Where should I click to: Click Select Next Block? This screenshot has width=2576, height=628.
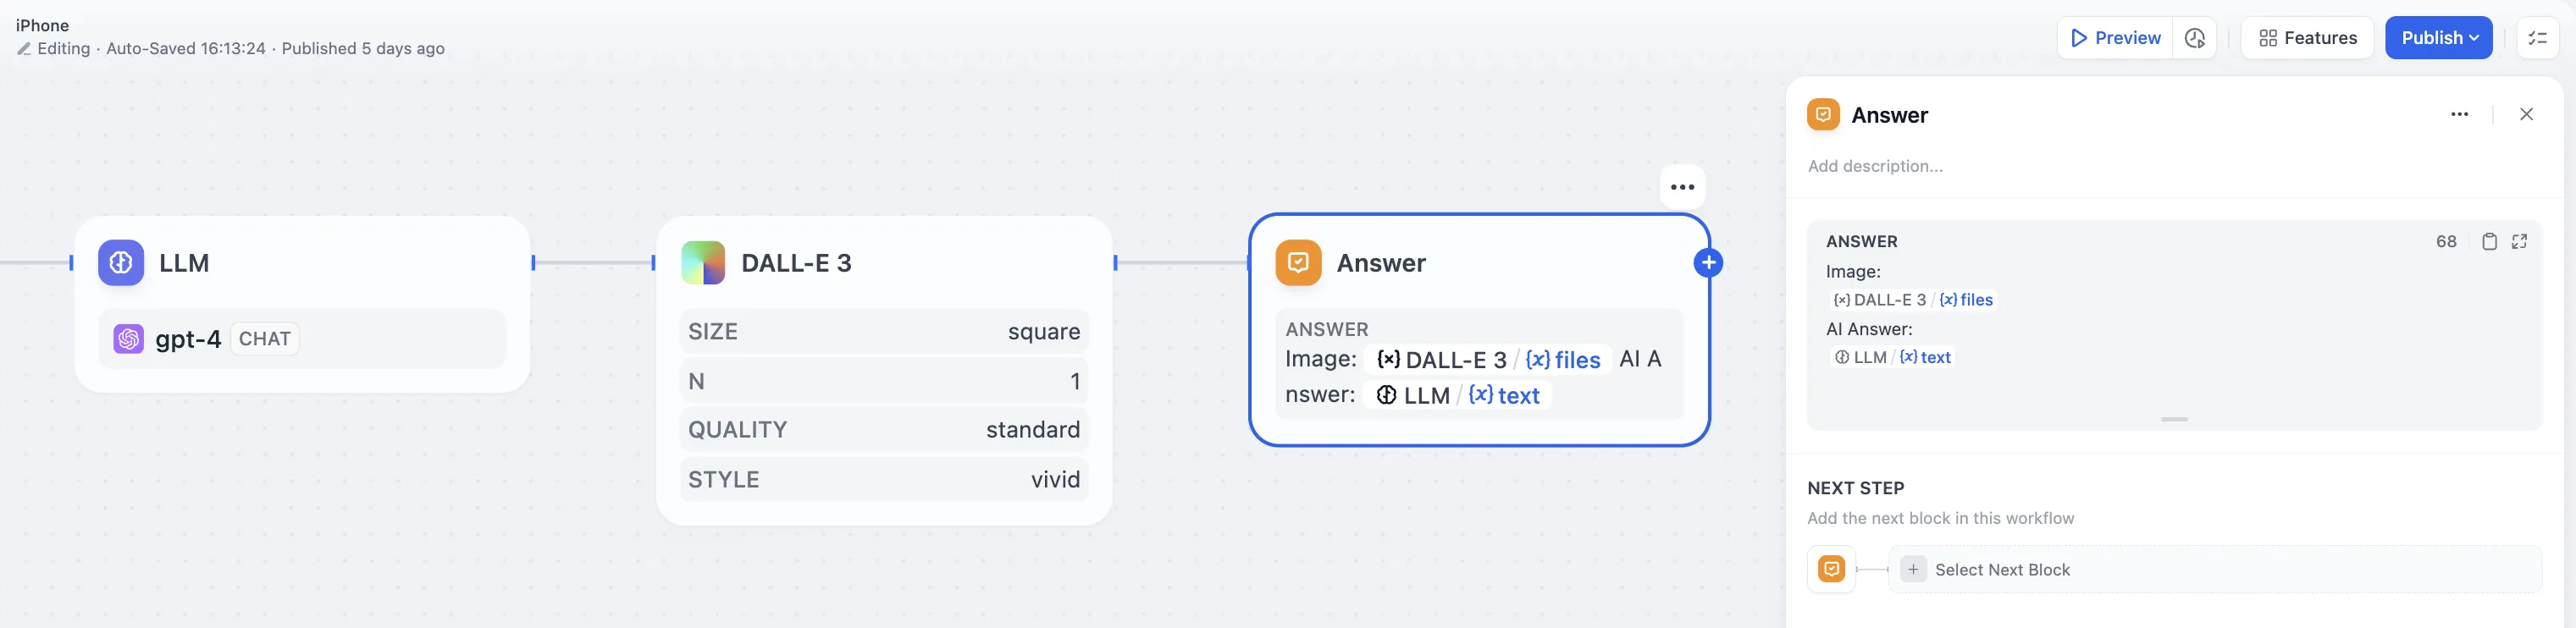2001,570
